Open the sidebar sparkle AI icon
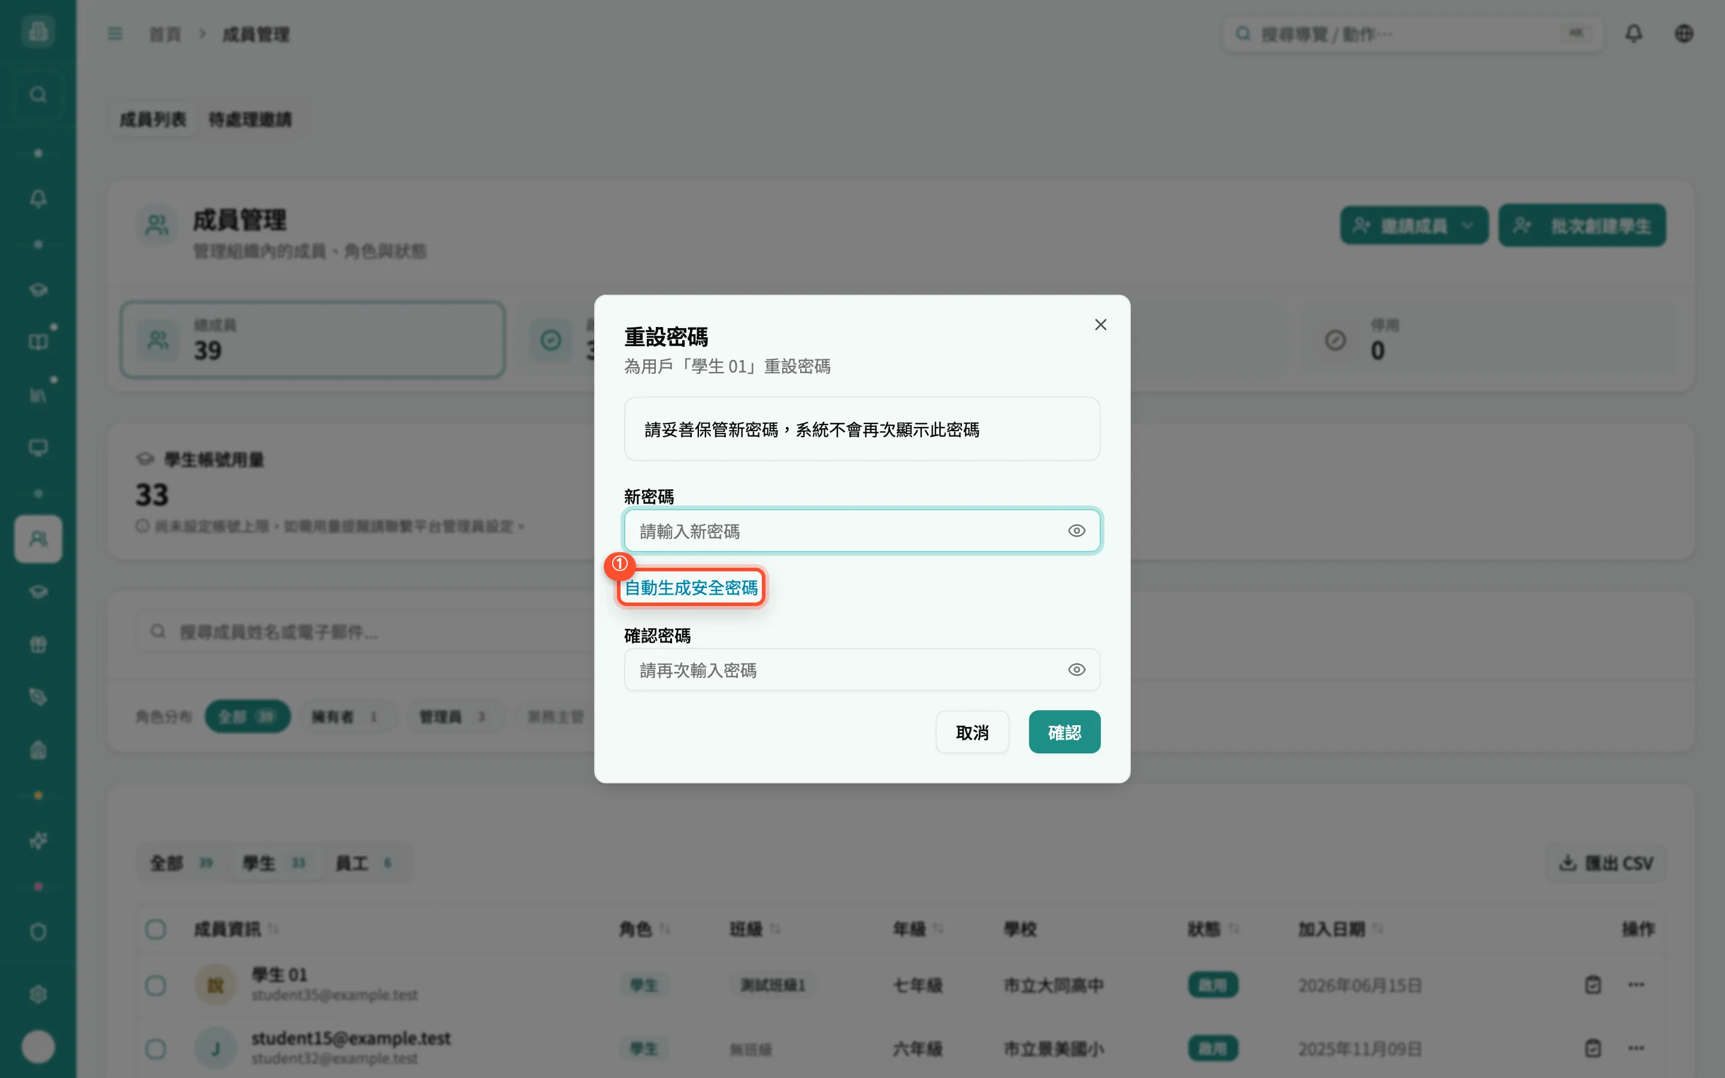 [38, 841]
